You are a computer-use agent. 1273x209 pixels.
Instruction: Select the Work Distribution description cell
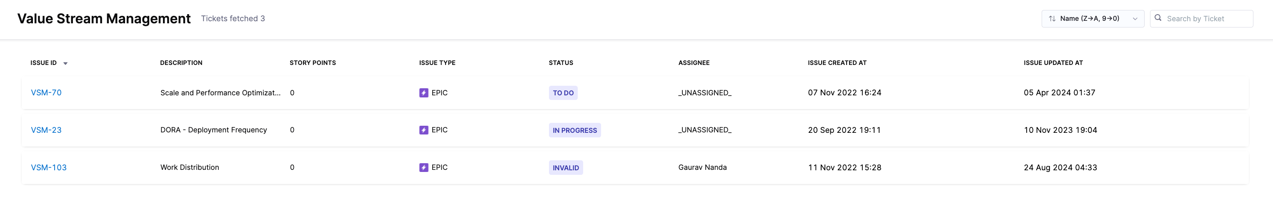pyautogui.click(x=189, y=167)
